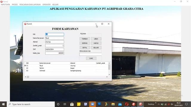Select NIK cell '03' in grid
The width and height of the screenshot is (191, 107).
point(27,71)
